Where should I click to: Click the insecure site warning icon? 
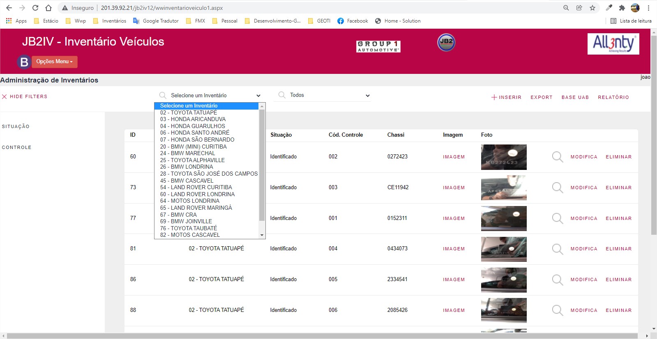click(65, 8)
